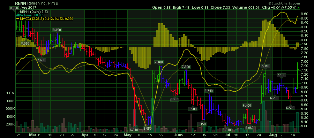Click the yellow MACD legend line swatch
The image size is (314, 138).
pyautogui.click(x=18, y=19)
